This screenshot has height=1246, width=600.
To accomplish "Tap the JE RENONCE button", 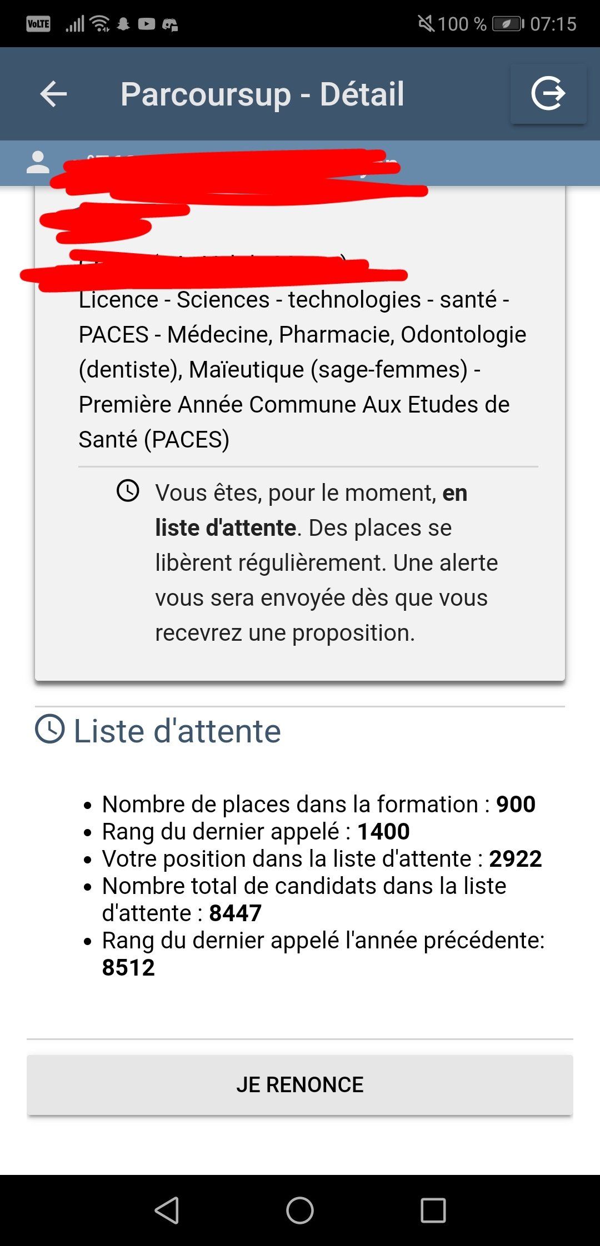I will point(300,1084).
